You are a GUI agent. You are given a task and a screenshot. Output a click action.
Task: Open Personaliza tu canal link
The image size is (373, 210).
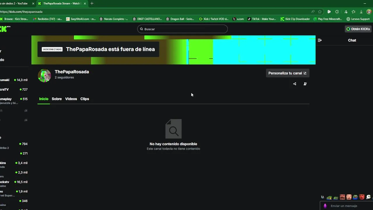287,73
